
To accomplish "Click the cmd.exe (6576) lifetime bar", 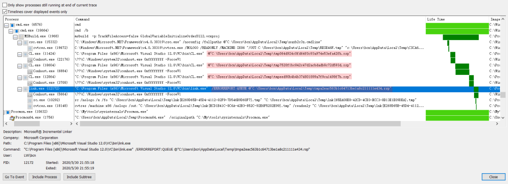I will coord(457,25).
